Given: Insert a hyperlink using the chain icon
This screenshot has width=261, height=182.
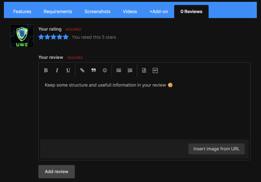Looking at the screenshot, I should pyautogui.click(x=82, y=70).
